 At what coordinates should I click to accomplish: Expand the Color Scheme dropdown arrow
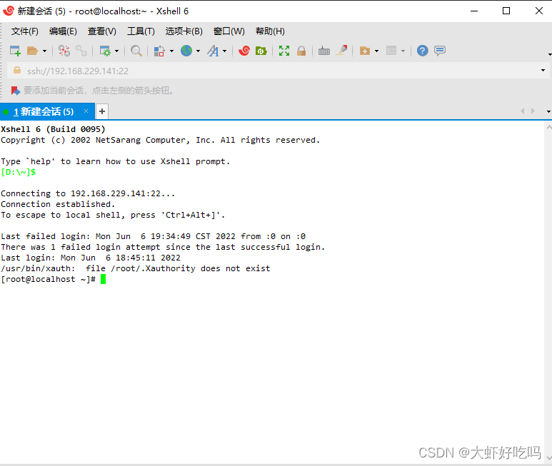[x=171, y=51]
